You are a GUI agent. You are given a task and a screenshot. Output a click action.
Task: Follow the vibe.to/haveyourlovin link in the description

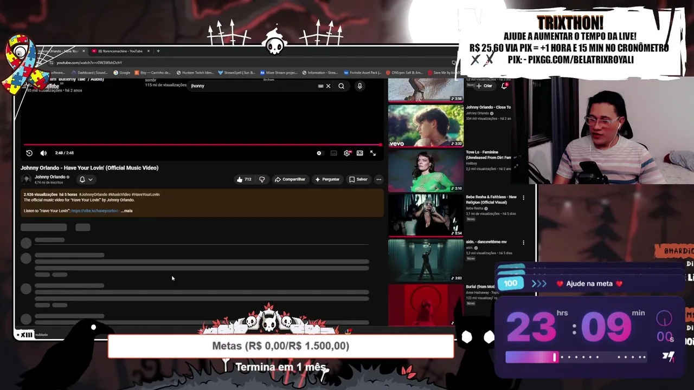95,211
